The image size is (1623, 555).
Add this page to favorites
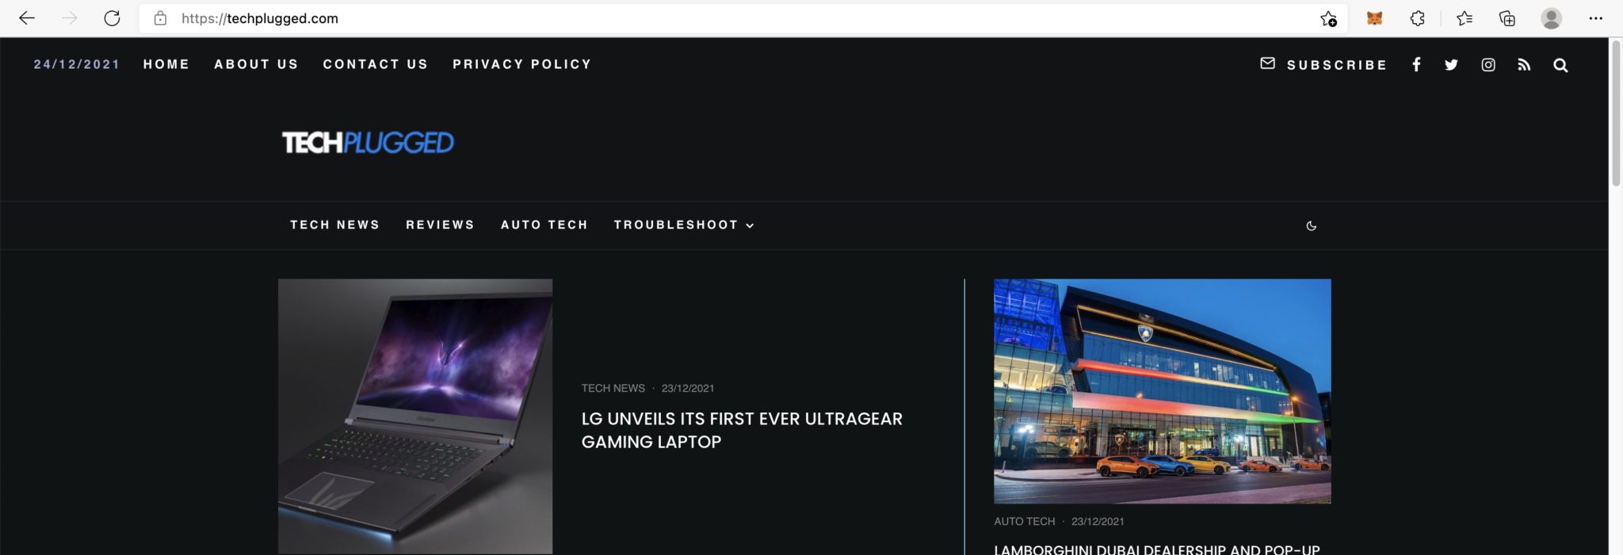(x=1328, y=18)
